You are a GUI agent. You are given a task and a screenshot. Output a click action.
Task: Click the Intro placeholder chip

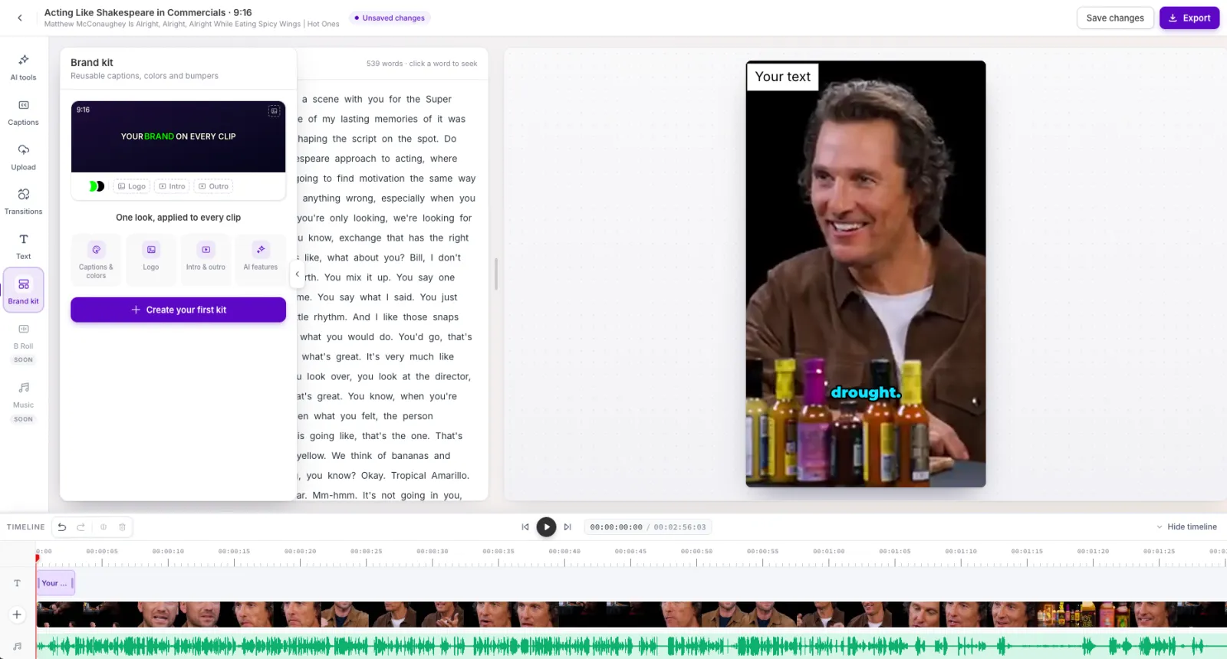pyautogui.click(x=172, y=186)
